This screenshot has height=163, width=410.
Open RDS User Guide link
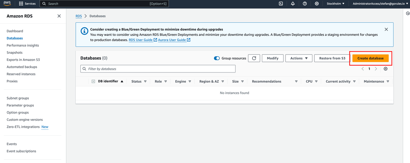coord(143,40)
